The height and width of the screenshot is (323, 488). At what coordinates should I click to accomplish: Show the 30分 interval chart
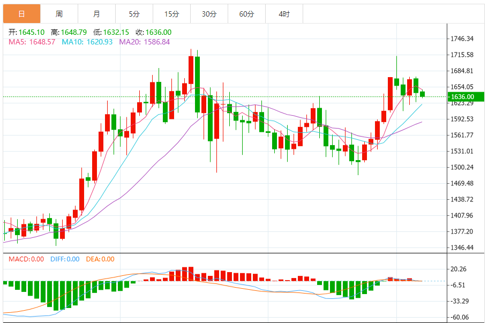click(209, 14)
